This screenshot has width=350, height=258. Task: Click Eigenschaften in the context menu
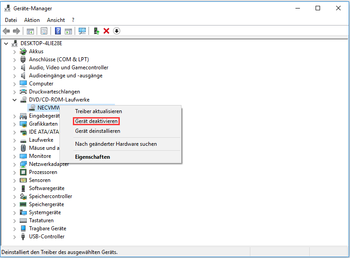(x=93, y=157)
